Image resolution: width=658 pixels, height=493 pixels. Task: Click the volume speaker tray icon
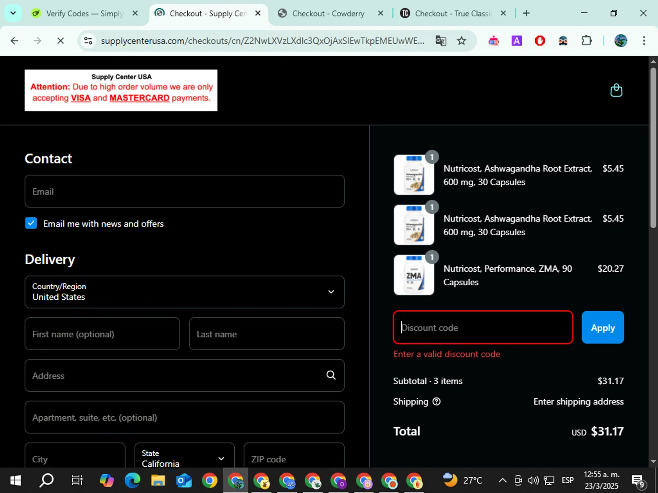[533, 480]
